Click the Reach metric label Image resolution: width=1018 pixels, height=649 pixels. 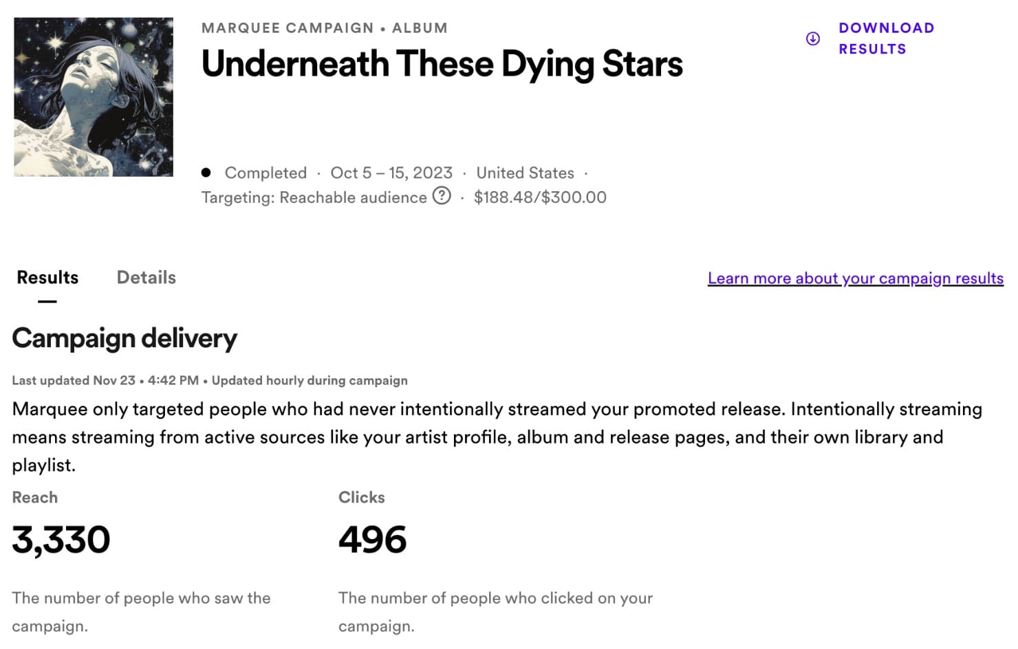(x=35, y=497)
